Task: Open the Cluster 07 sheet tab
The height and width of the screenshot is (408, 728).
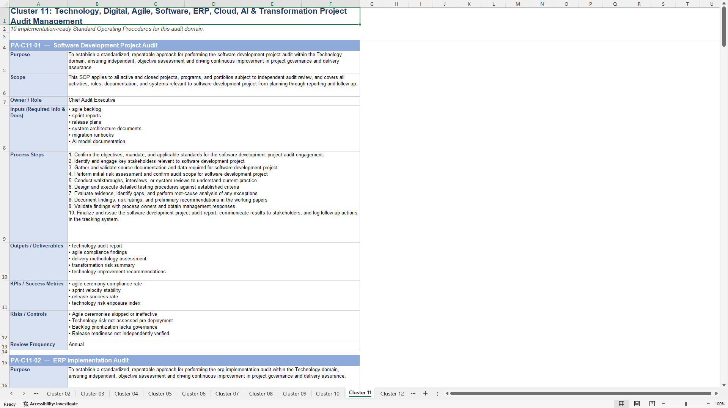Action: pos(227,394)
